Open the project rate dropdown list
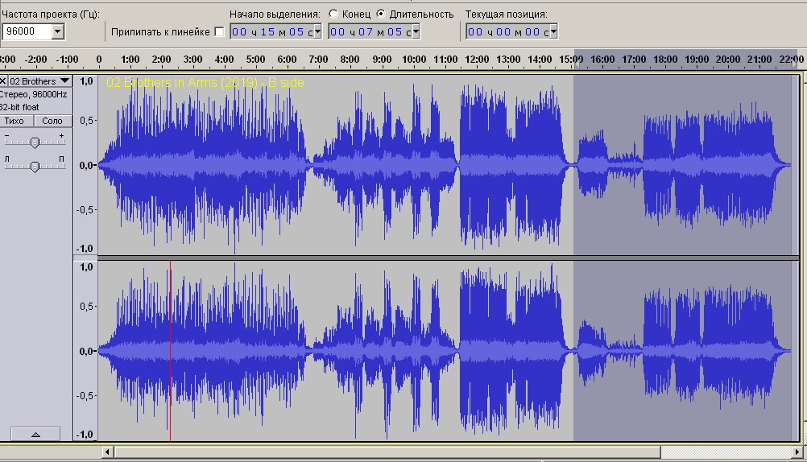This screenshot has width=807, height=462. pos(57,31)
